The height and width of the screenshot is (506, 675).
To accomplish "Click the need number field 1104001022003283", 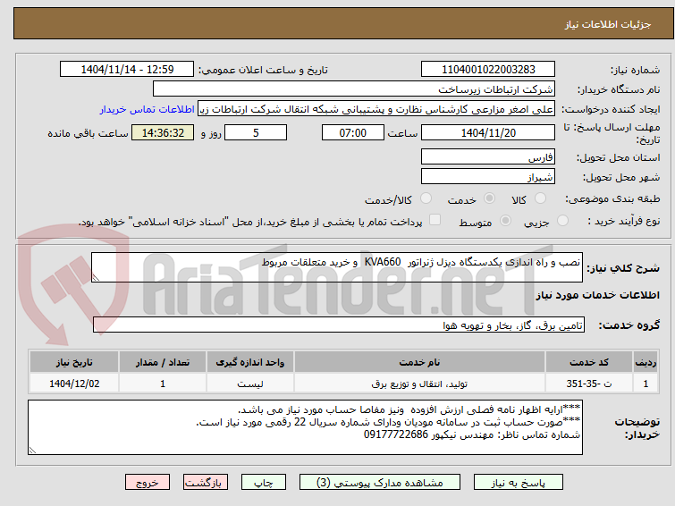I will click(x=488, y=70).
